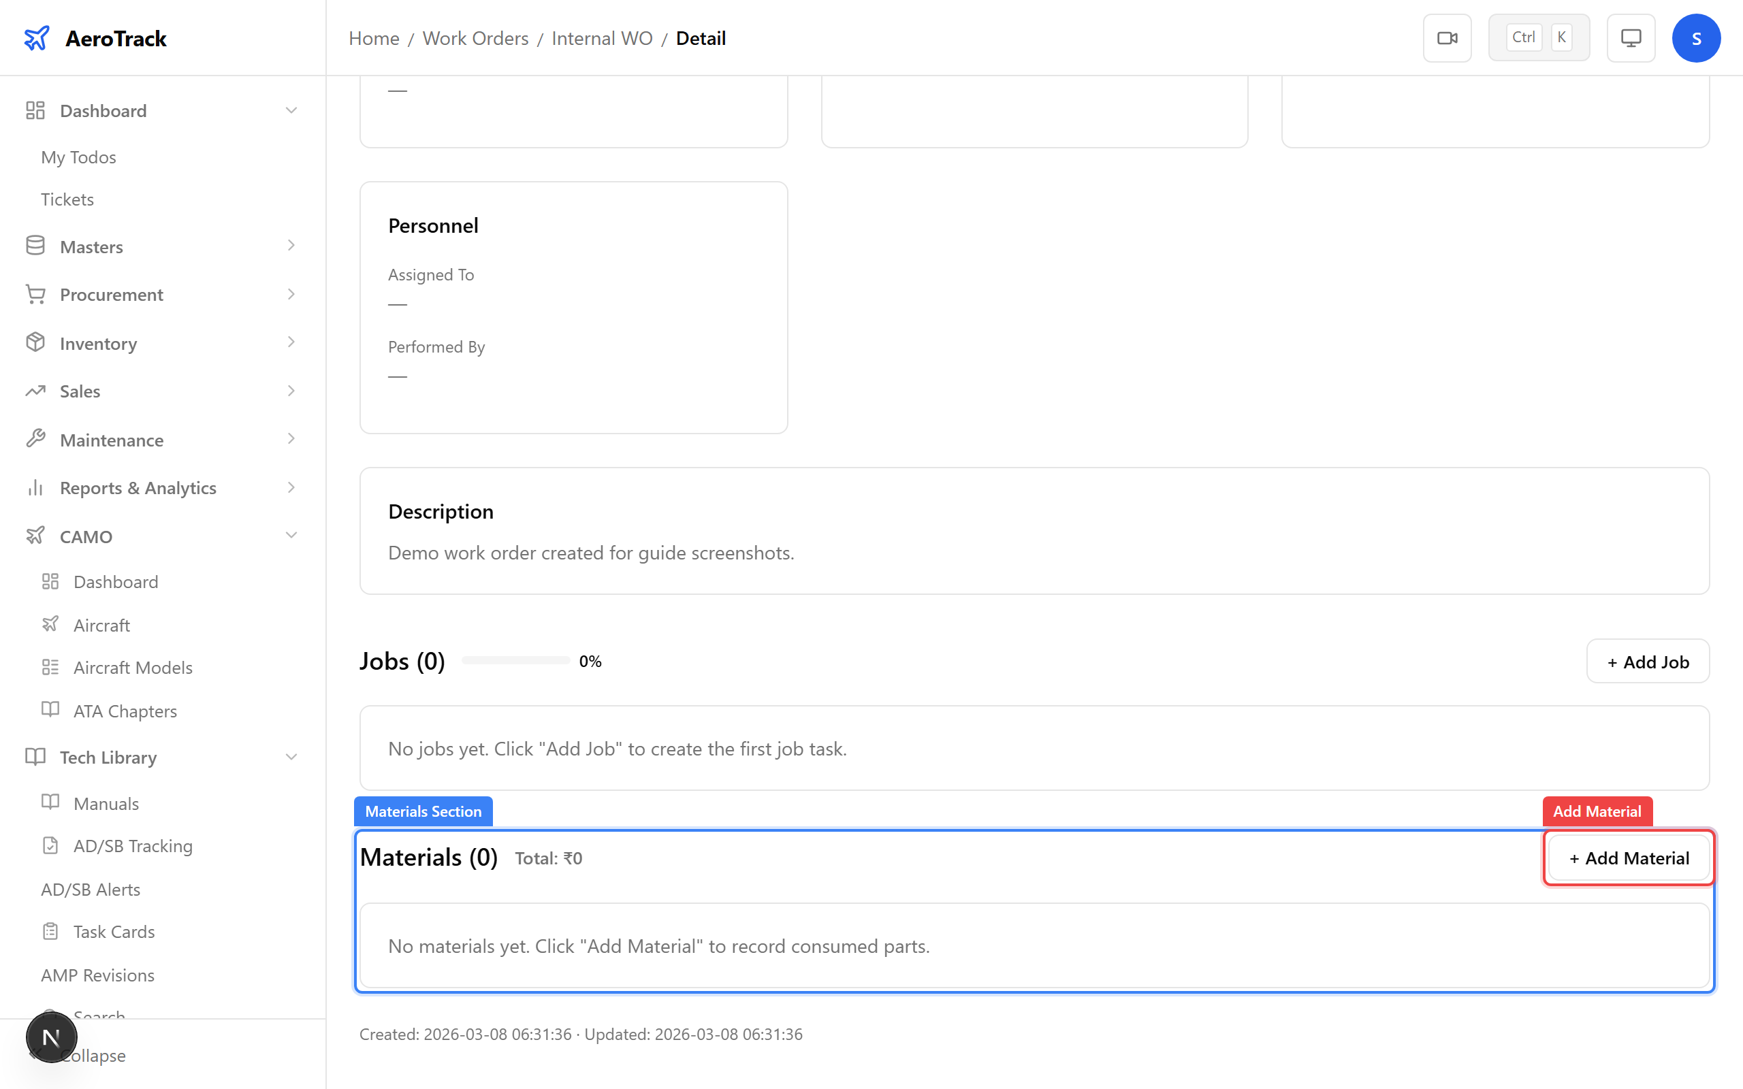
Task: Select the Maintenance wrench icon
Action: pyautogui.click(x=35, y=438)
